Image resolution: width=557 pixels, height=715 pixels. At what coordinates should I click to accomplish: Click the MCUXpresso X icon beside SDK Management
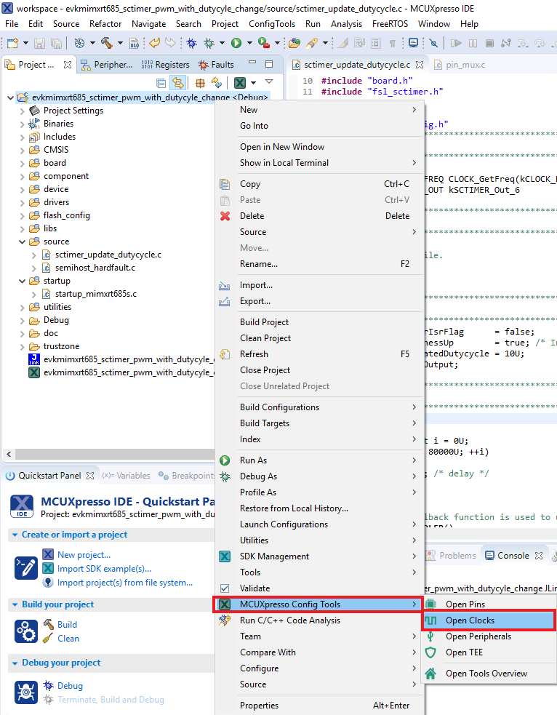click(x=225, y=556)
